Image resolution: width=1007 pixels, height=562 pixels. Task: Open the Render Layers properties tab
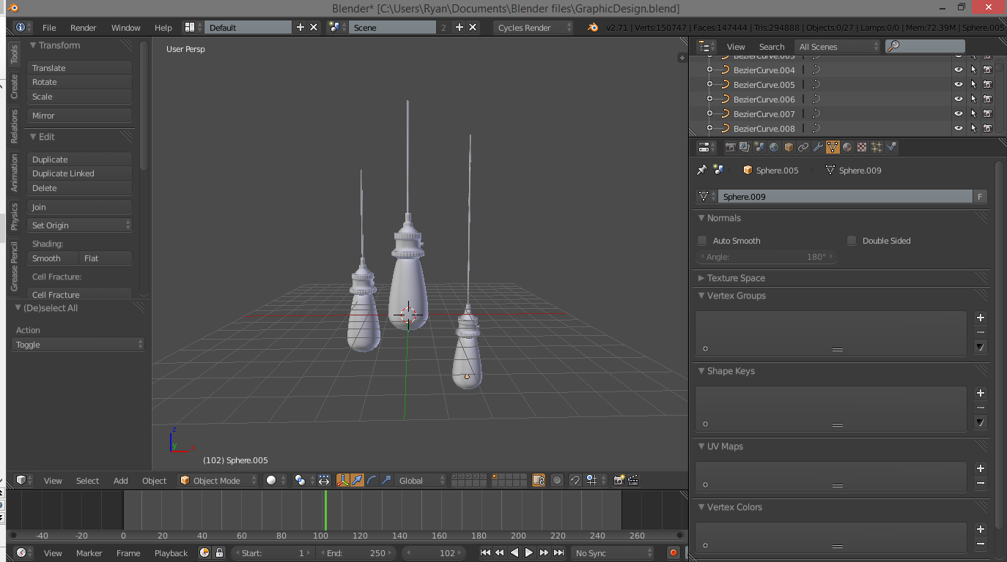coord(745,147)
